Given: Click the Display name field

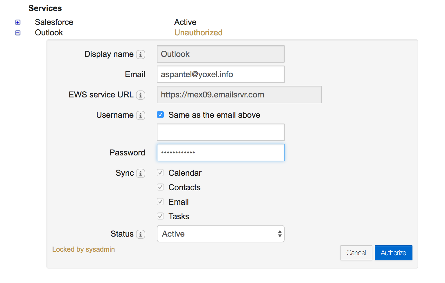Looking at the screenshot, I should point(220,54).
